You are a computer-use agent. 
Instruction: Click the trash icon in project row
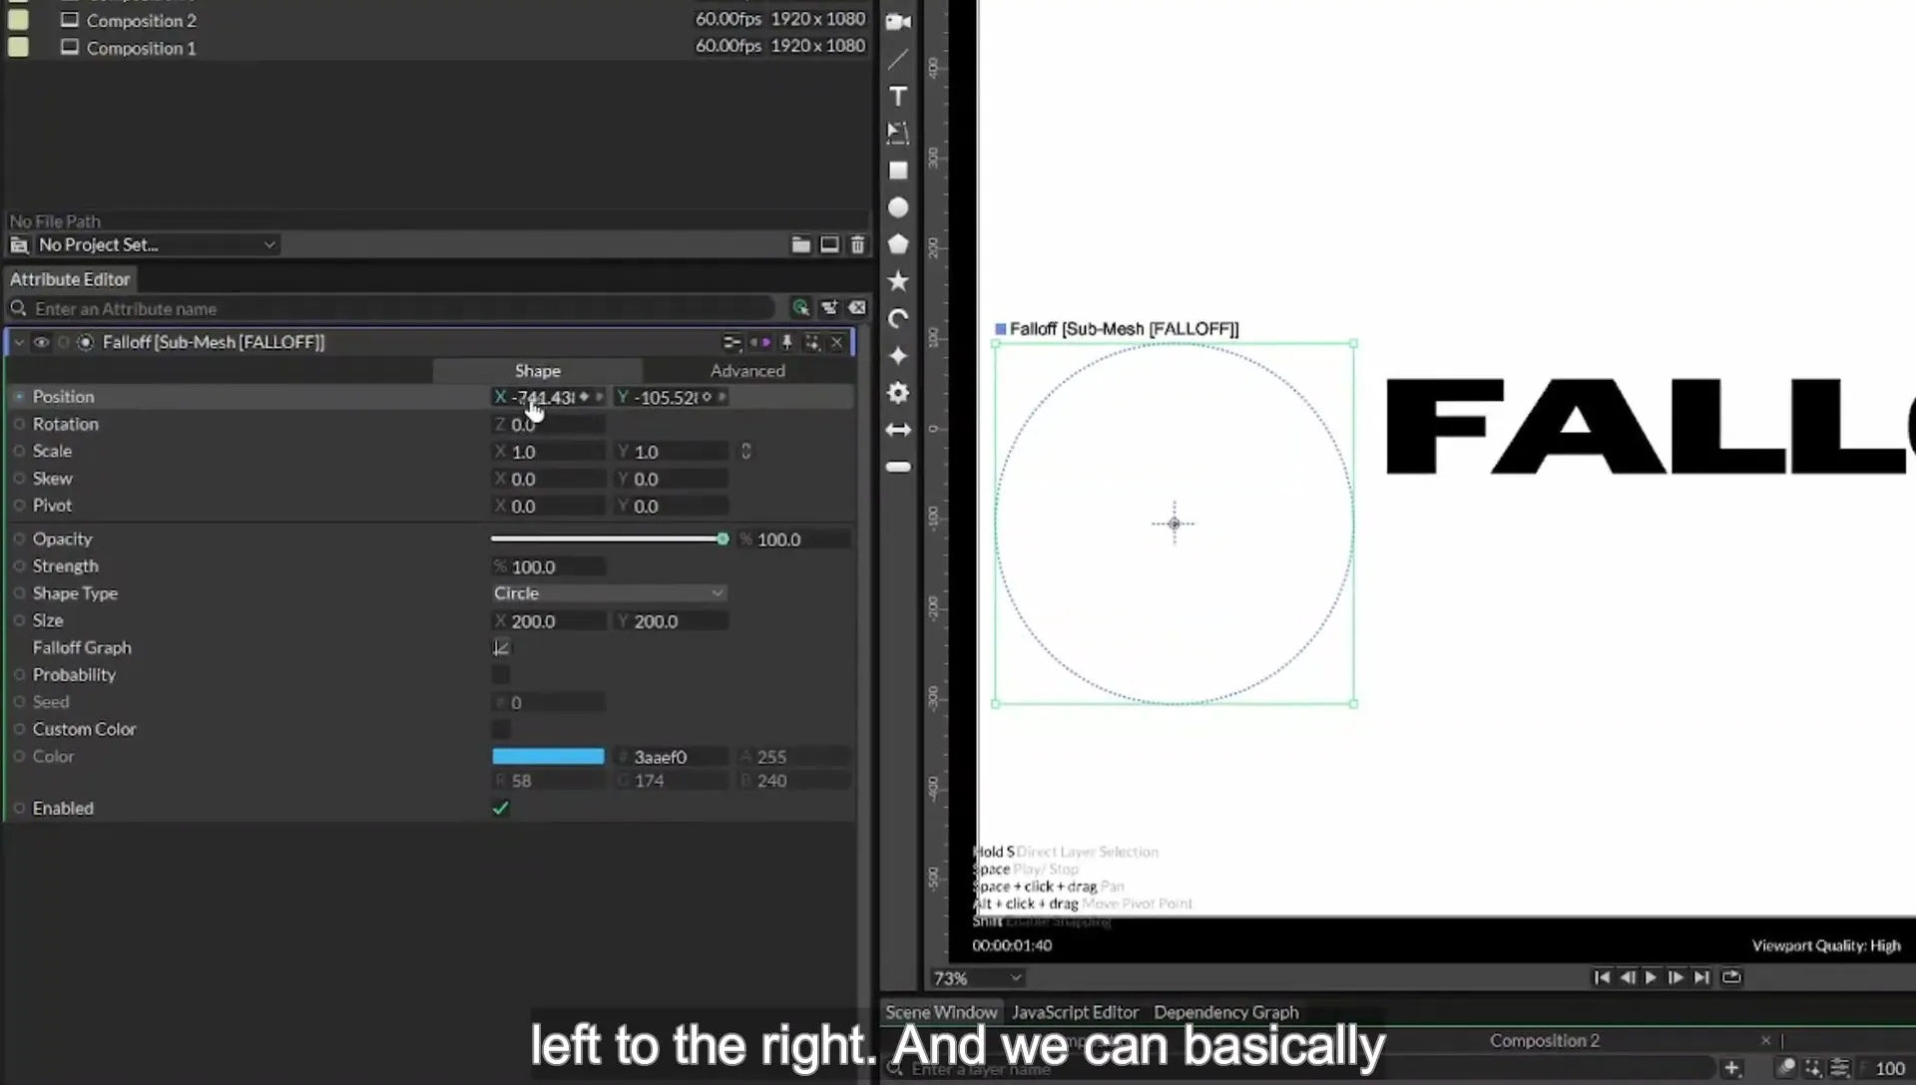(x=857, y=244)
